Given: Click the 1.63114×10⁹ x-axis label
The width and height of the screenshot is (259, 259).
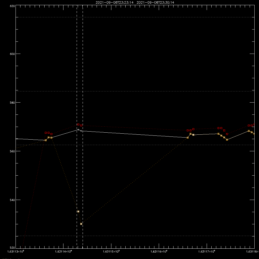Looking at the screenshot, I should [x=63, y=251].
